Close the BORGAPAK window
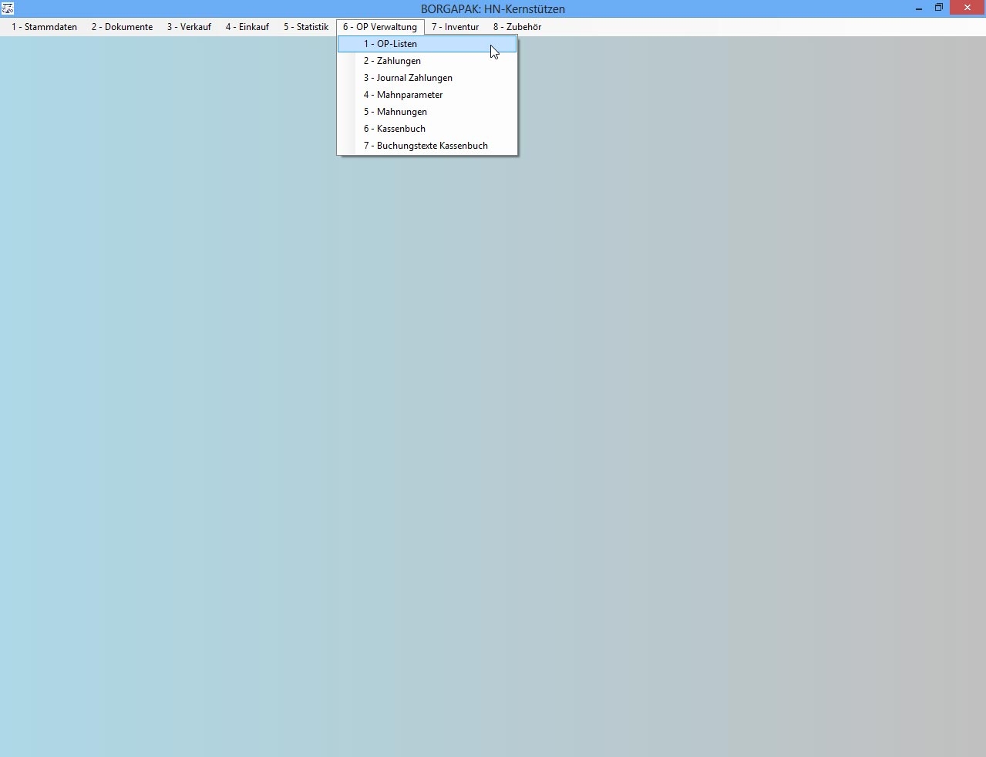The width and height of the screenshot is (986, 757). click(x=967, y=8)
